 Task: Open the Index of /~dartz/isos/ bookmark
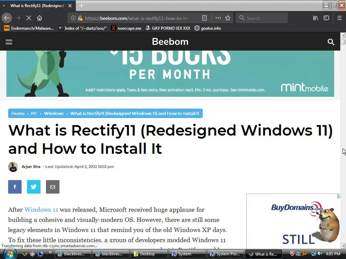(x=82, y=28)
